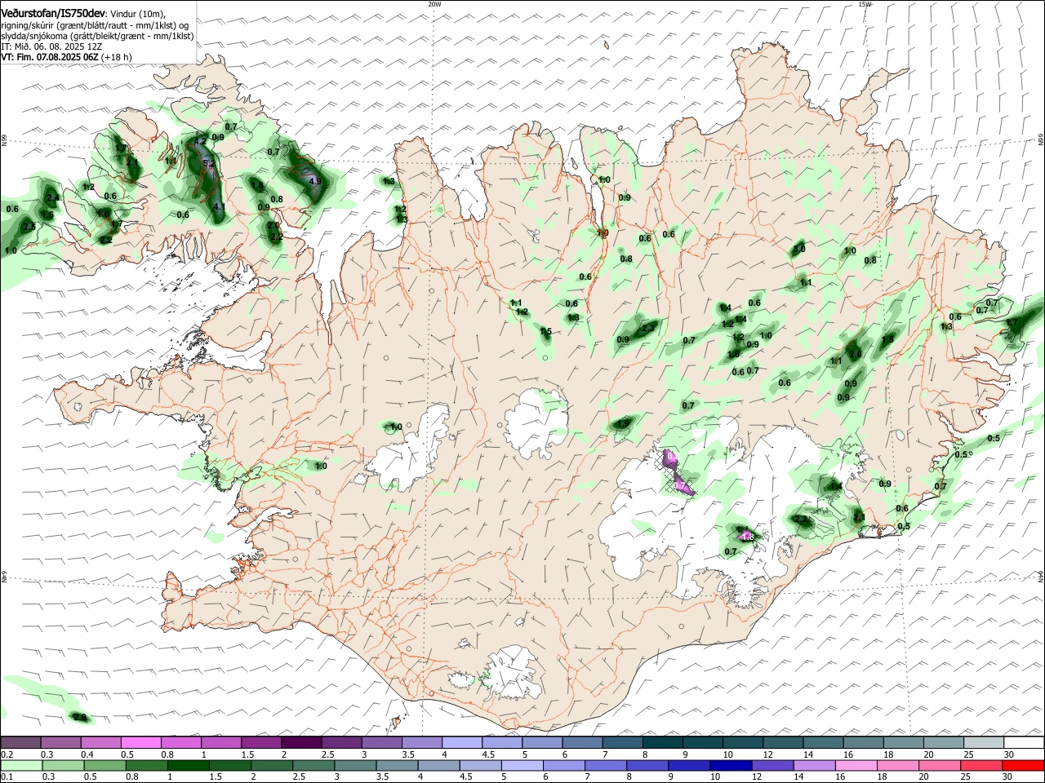The image size is (1045, 783).
Task: Pick the pale green swatch labeled 0.1
Action: pyautogui.click(x=21, y=766)
